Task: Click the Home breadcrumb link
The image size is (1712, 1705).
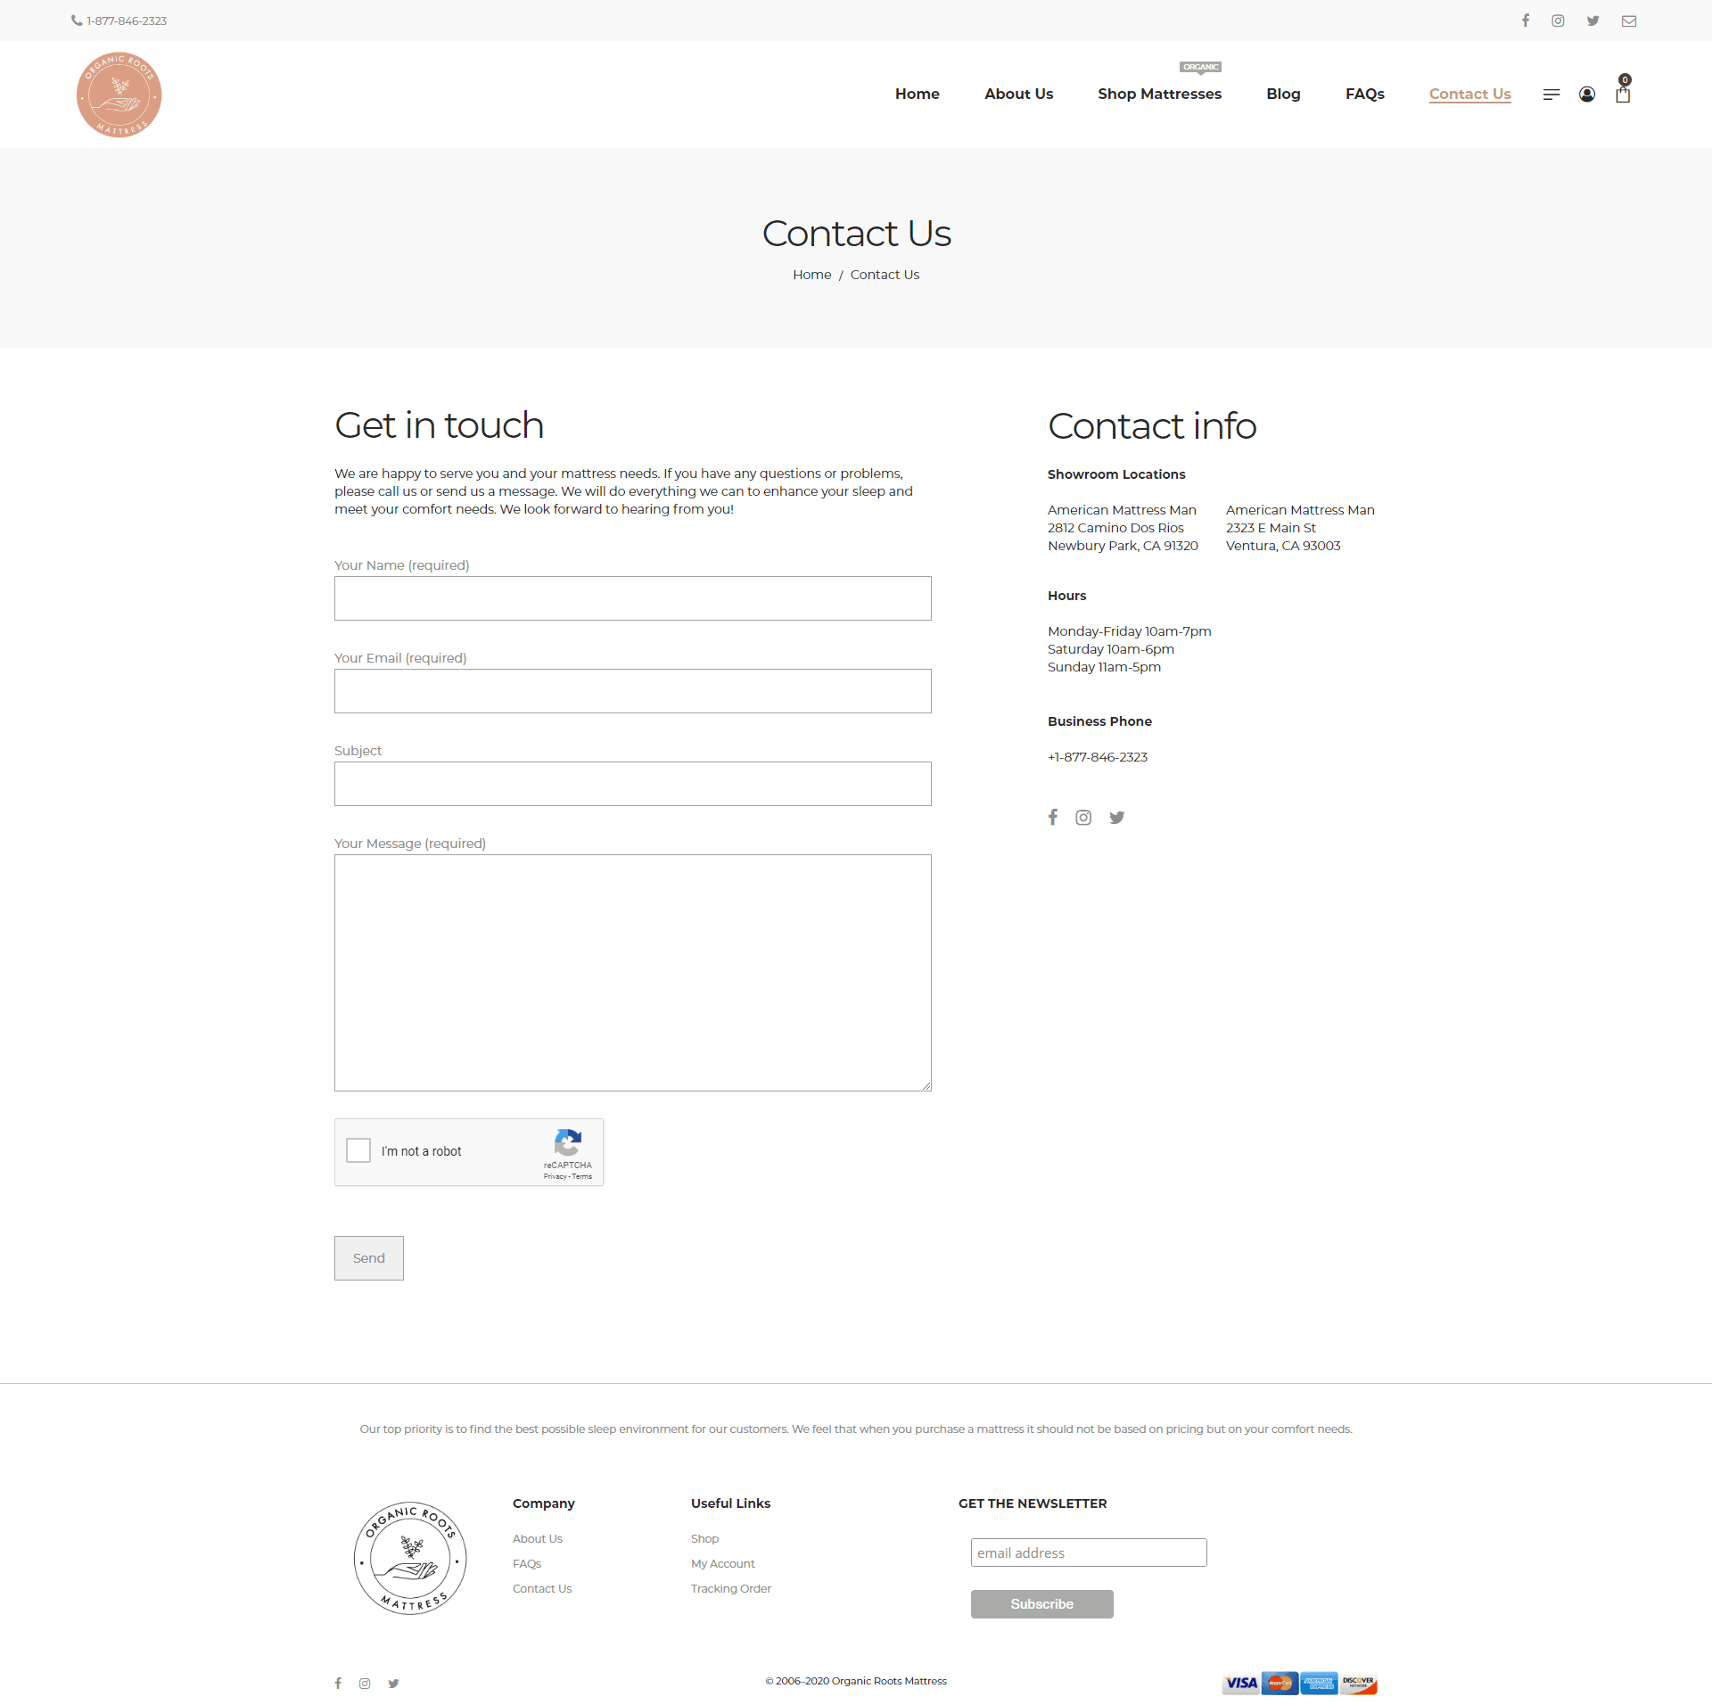Action: (x=811, y=275)
